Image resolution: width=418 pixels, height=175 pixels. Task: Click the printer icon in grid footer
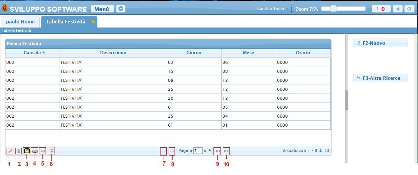click(x=35, y=151)
